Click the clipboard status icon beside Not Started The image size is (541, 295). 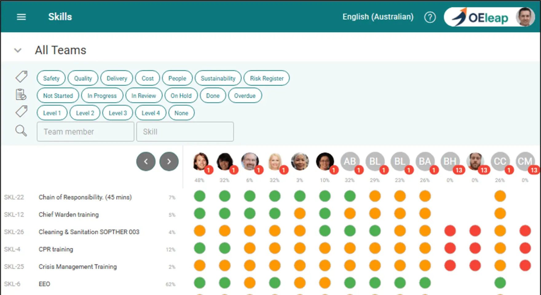point(21,94)
